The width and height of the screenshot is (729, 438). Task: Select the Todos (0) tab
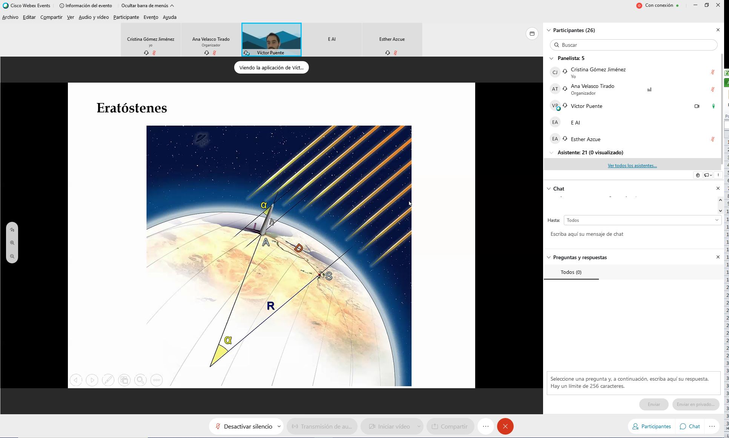point(571,272)
